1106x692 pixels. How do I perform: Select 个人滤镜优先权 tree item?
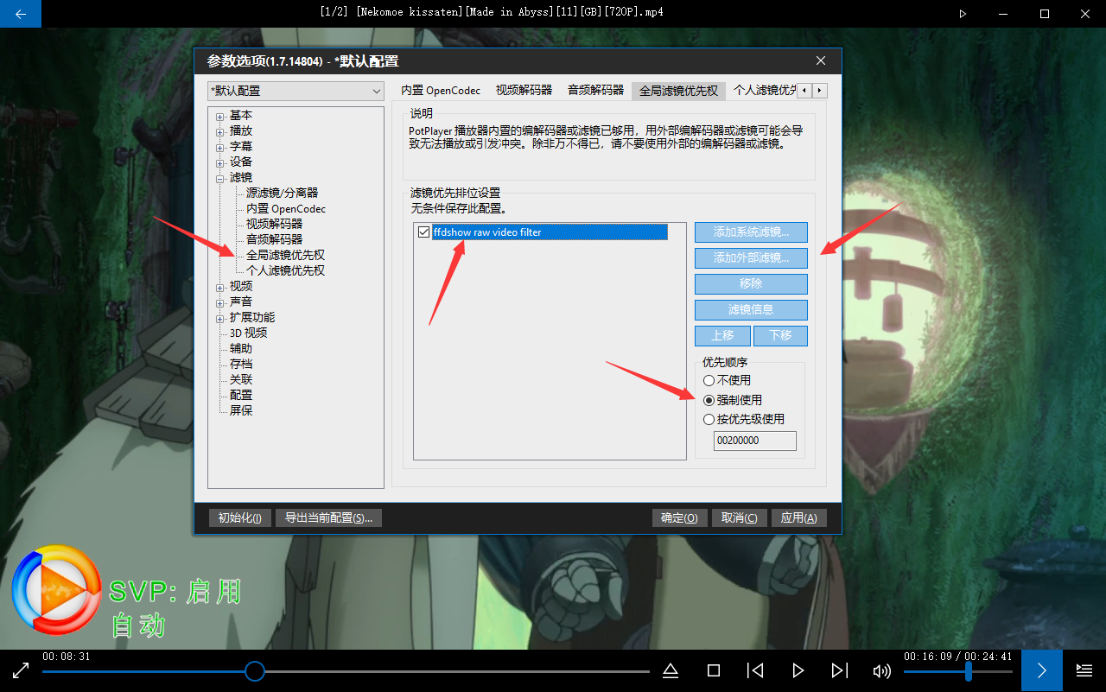point(285,270)
